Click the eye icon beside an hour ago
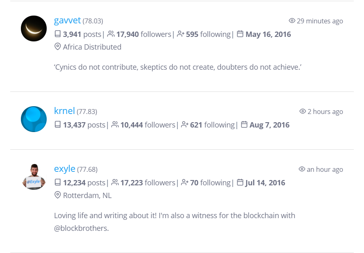The width and height of the screenshot is (364, 253). click(x=302, y=169)
